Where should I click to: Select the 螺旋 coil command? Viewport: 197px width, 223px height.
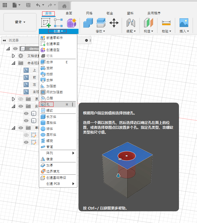click(58, 141)
